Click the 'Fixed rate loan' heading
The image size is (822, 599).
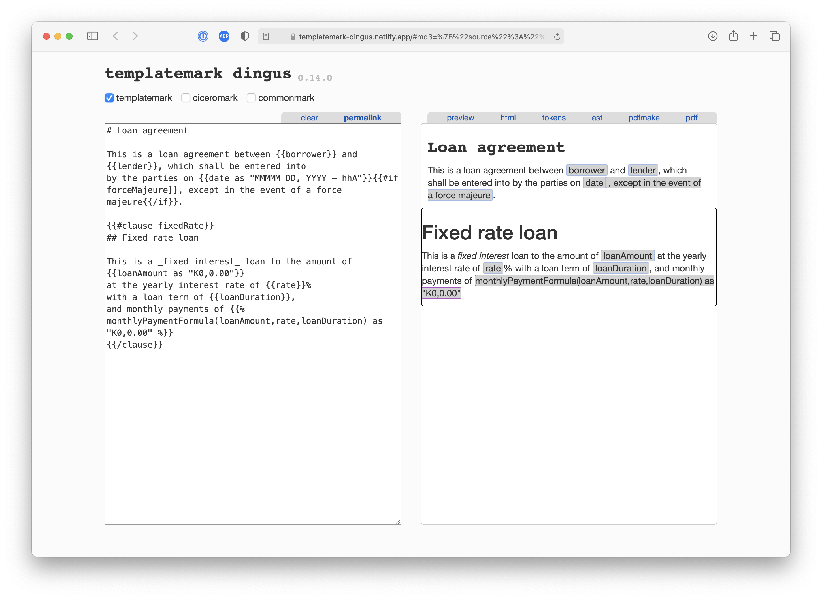coord(489,232)
